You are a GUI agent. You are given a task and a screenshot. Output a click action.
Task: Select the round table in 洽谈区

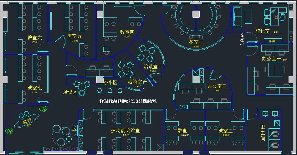[x=82, y=86]
